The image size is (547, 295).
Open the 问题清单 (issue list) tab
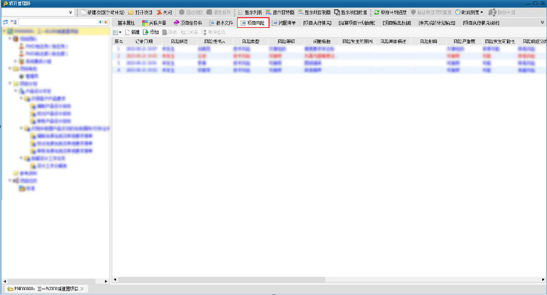pyautogui.click(x=284, y=23)
